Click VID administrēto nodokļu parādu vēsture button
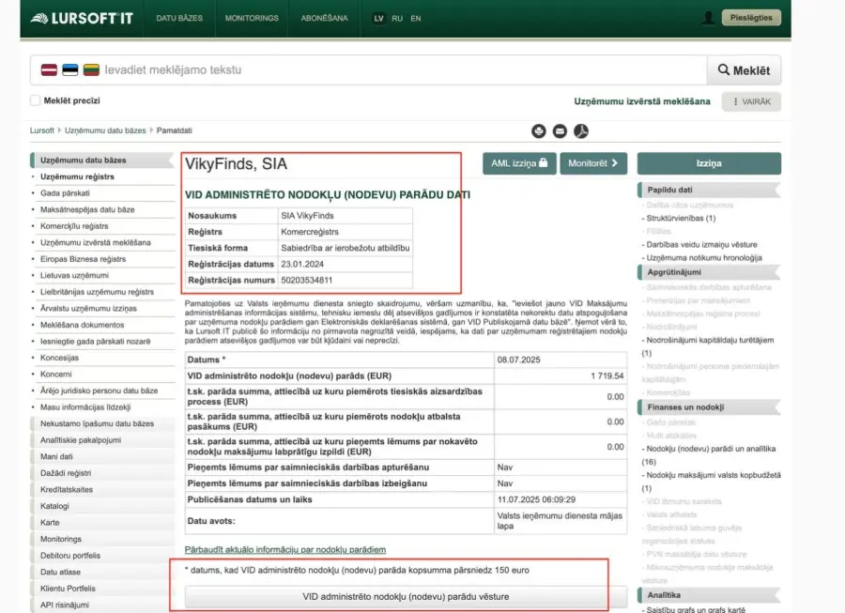This screenshot has height=613, width=845. 406,597
